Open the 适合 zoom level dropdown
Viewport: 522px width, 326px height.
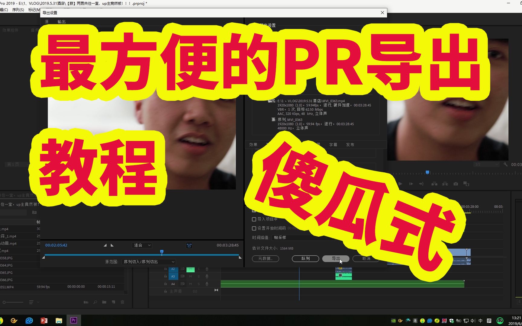click(x=142, y=245)
